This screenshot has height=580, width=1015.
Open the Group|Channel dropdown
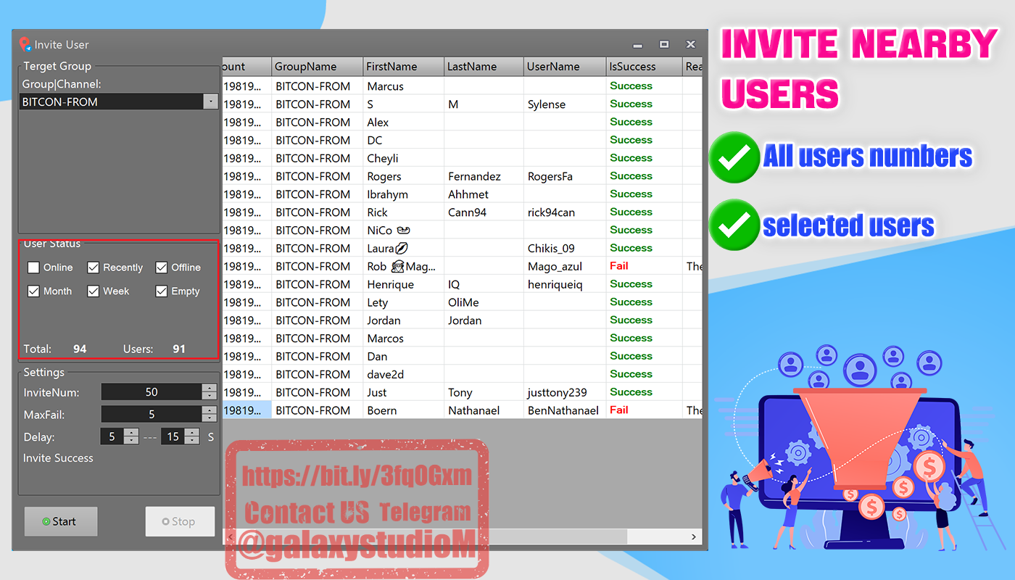pos(210,101)
